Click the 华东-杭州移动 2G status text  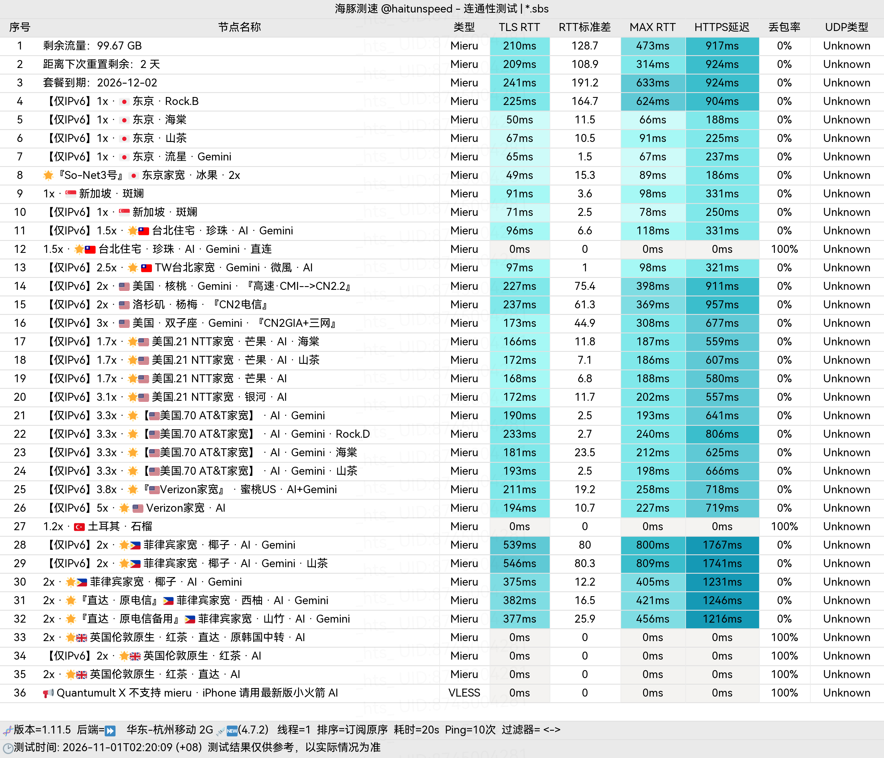point(169,730)
